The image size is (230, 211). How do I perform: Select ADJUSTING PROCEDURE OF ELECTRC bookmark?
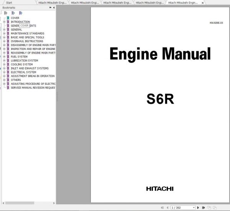point(33,84)
